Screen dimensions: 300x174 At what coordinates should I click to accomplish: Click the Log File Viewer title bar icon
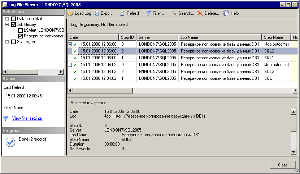pyautogui.click(x=5, y=4)
